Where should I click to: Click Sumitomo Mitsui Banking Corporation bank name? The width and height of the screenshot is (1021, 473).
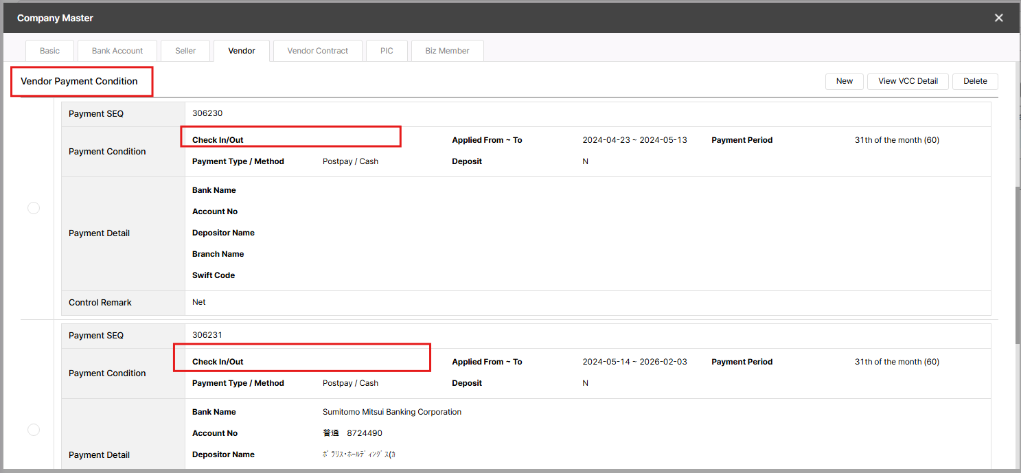[x=391, y=413]
